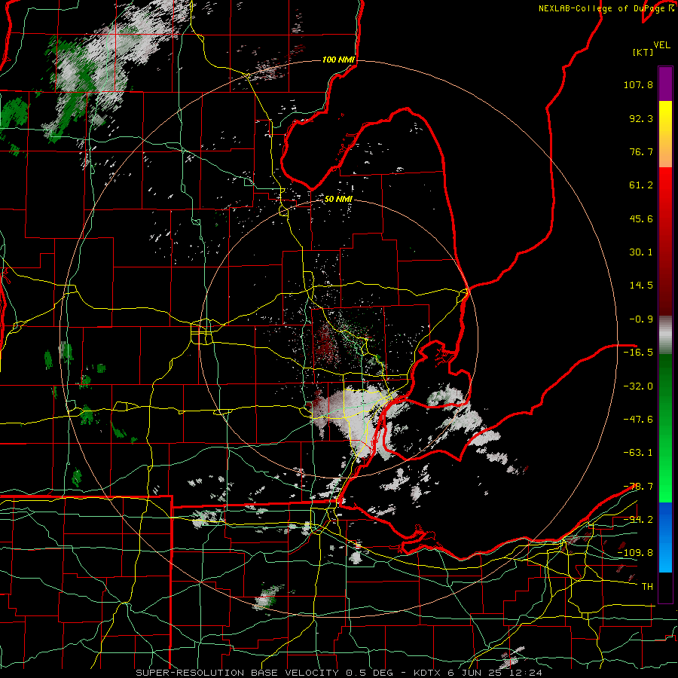
Task: Select the -16.5 velocity scale value
Action: 638,353
